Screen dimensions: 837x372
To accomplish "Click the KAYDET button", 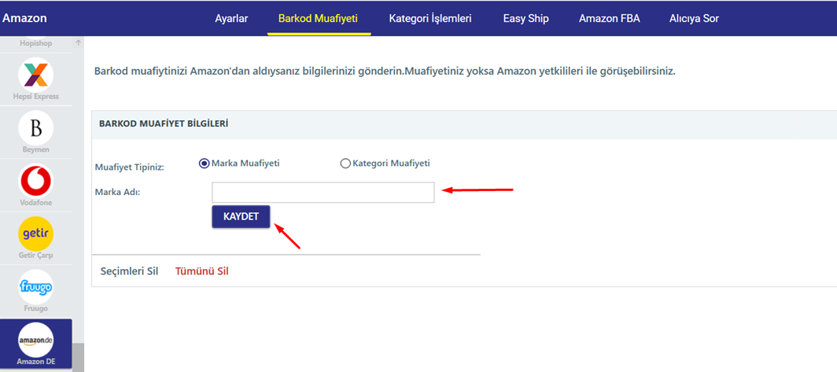I will coord(241,217).
